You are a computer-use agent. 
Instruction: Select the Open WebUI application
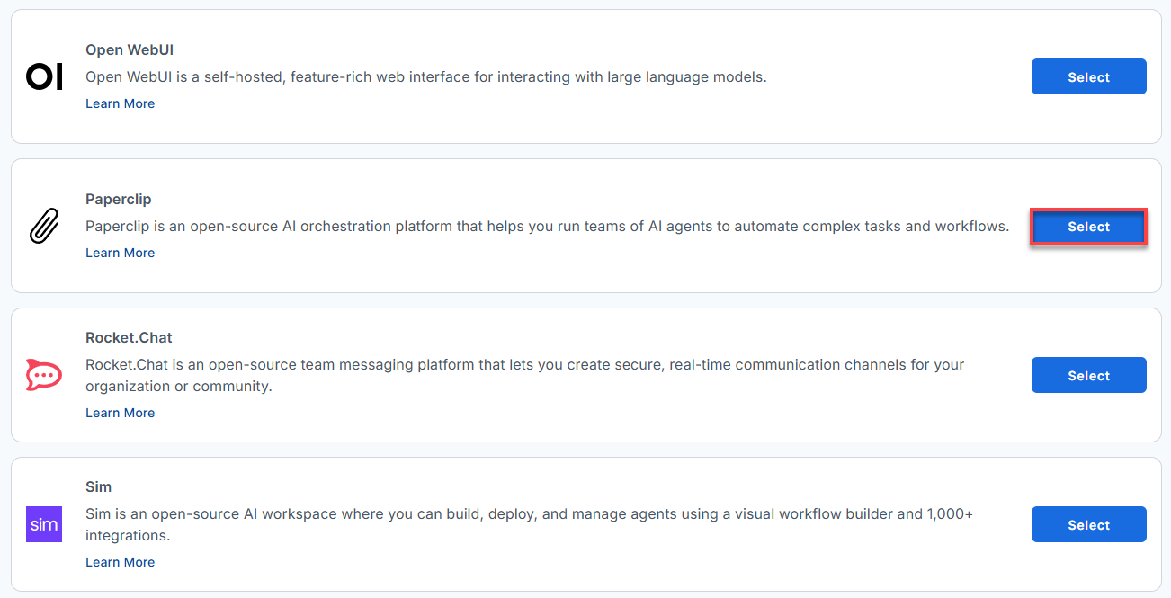click(x=1088, y=76)
